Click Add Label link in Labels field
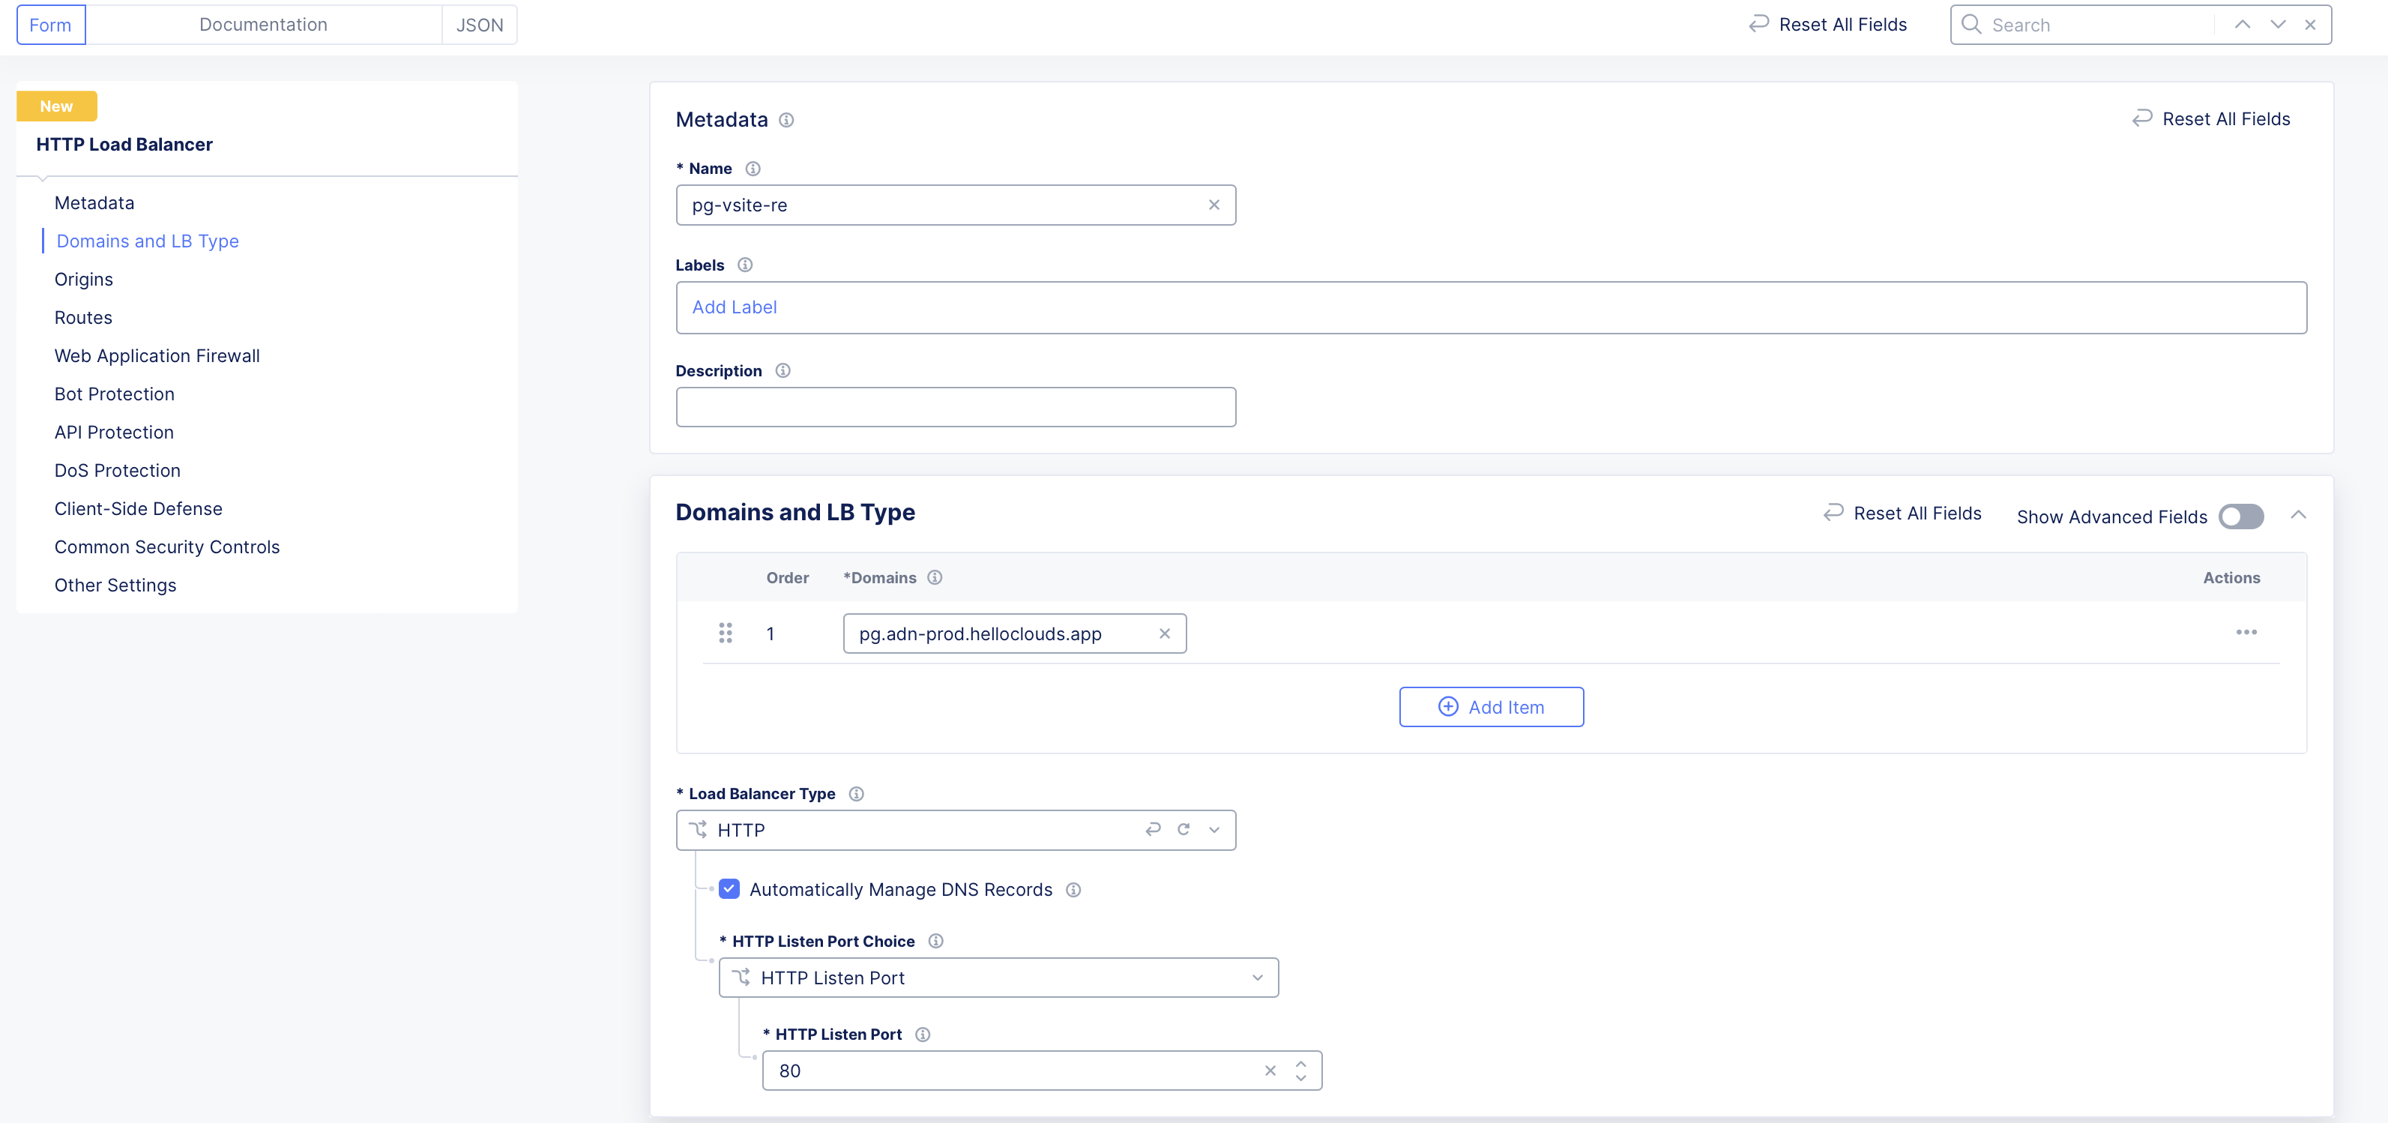Viewport: 2388px width, 1123px height. point(735,307)
